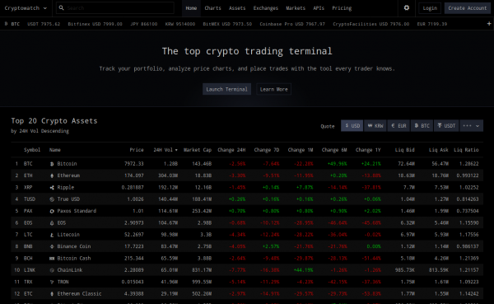The width and height of the screenshot is (494, 304).
Task: Open the APIs menu
Action: tap(319, 8)
